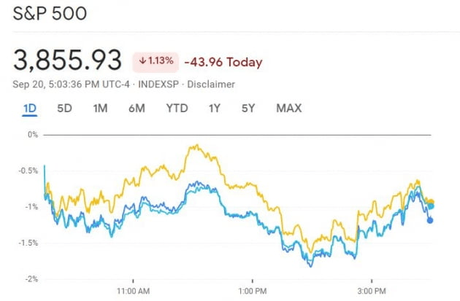View the 5Y chart range
The height and width of the screenshot is (301, 460).
248,109
